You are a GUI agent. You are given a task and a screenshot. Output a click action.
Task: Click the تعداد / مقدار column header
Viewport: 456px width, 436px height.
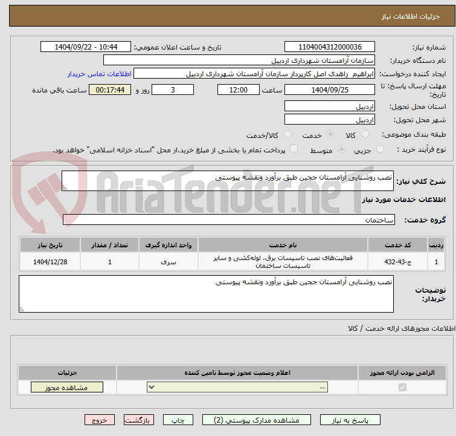(110, 245)
